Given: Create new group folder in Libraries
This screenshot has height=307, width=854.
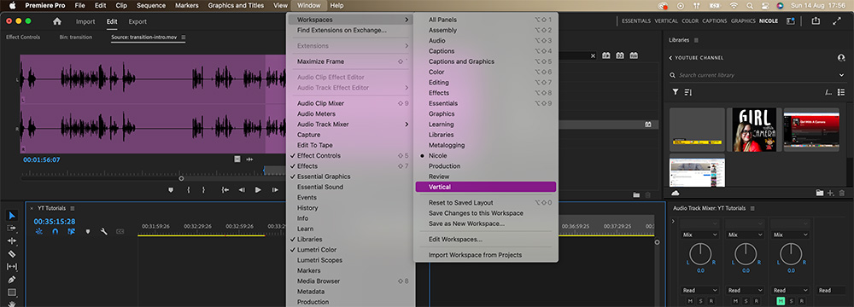Looking at the screenshot, I should (x=820, y=194).
